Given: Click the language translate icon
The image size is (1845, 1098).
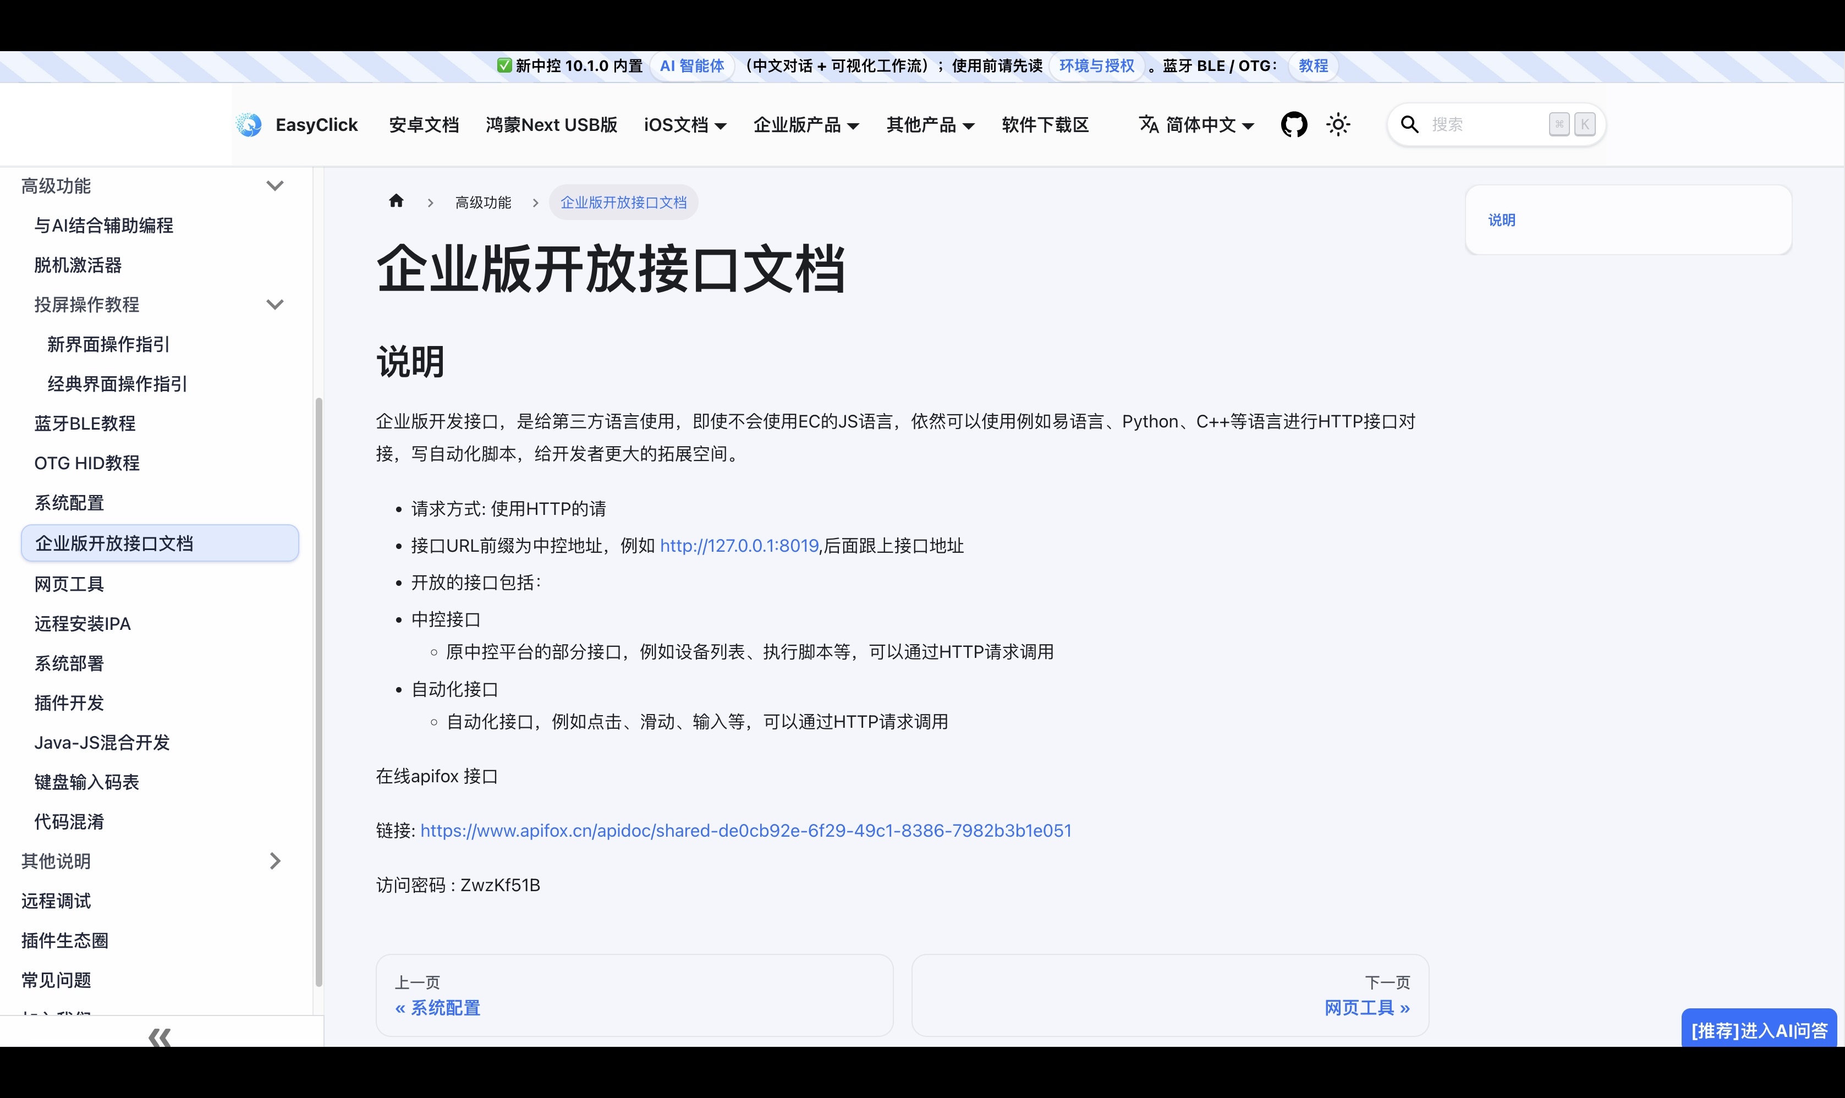Looking at the screenshot, I should (x=1148, y=124).
